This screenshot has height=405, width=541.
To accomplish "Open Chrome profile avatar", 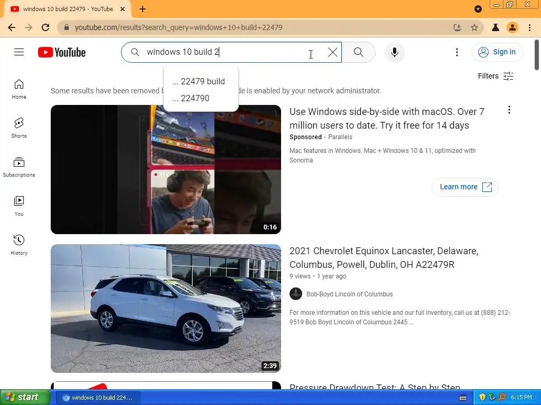I will pyautogui.click(x=512, y=27).
